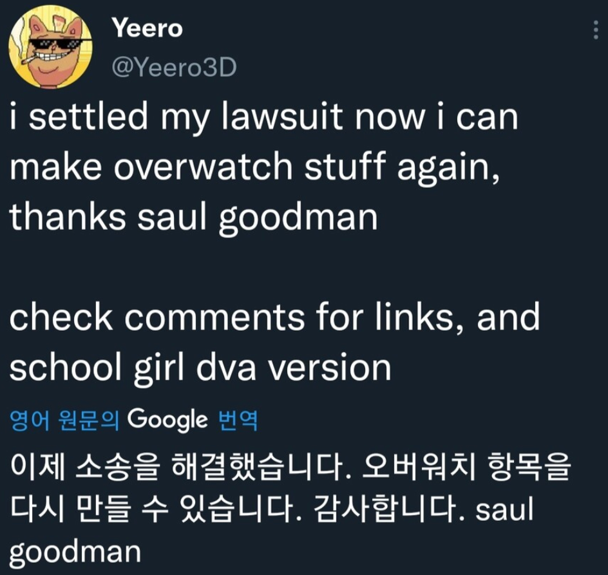Viewport: 608px width, 575px height.
Task: Click the Google logo in translation line
Action: click(x=167, y=421)
